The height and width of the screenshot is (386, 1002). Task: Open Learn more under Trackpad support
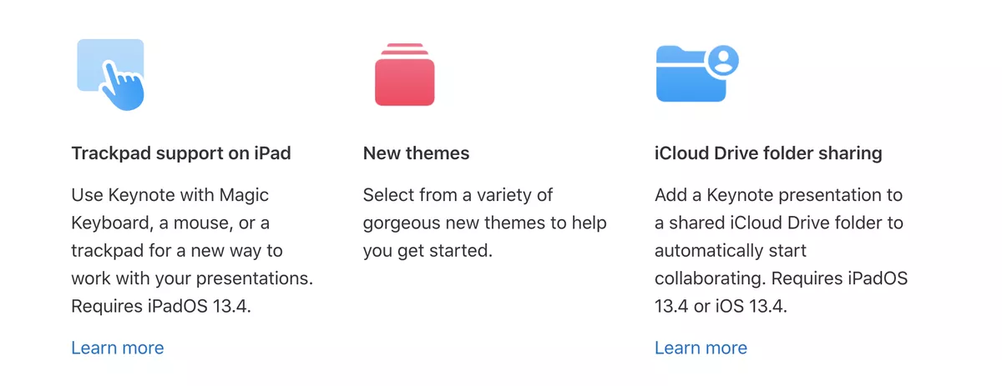(x=118, y=348)
